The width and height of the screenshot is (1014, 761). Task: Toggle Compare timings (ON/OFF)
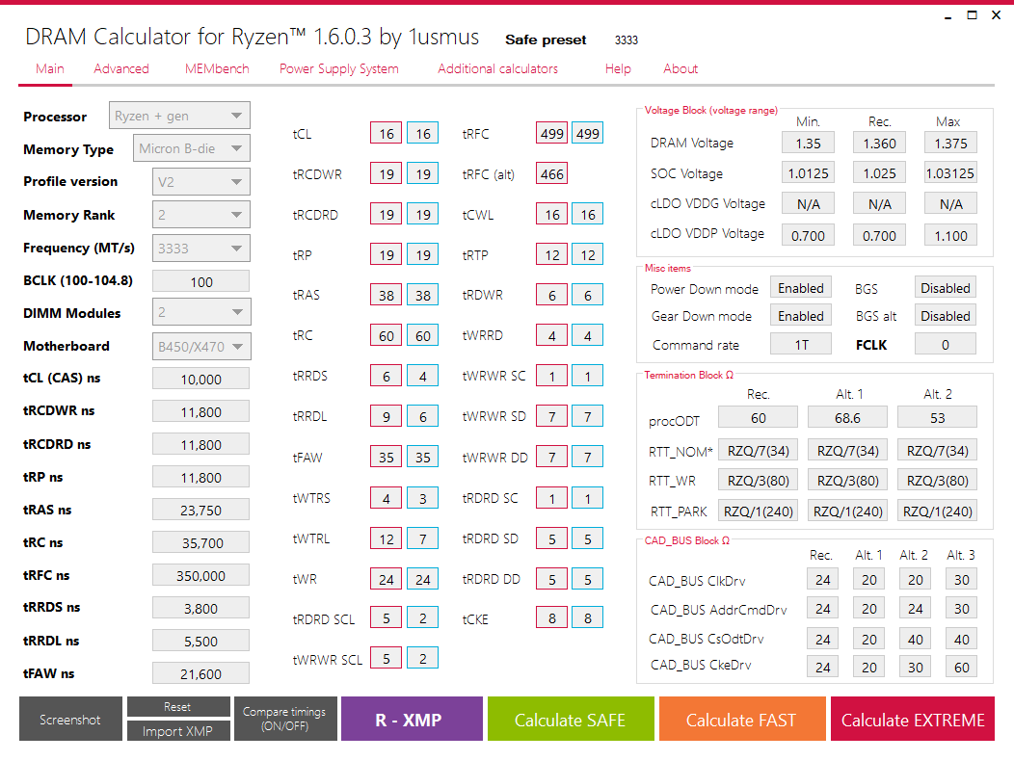pyautogui.click(x=284, y=719)
